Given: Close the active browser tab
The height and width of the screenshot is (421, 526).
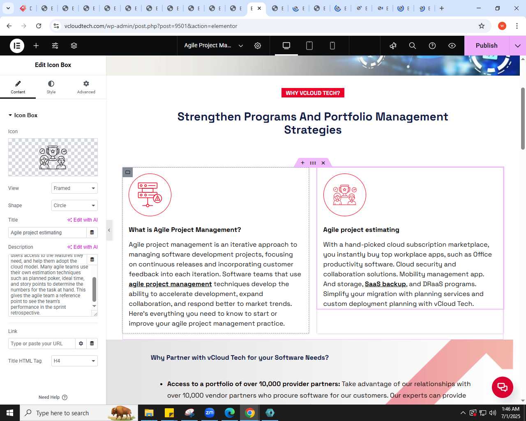Looking at the screenshot, I should pos(259,8).
